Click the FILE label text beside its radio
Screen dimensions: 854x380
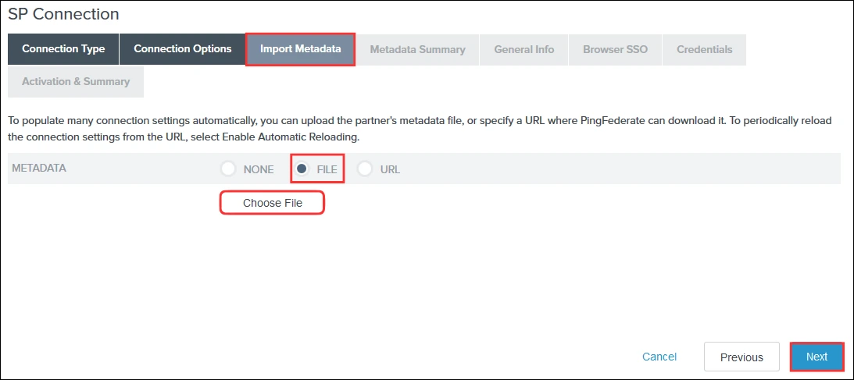pyautogui.click(x=327, y=169)
